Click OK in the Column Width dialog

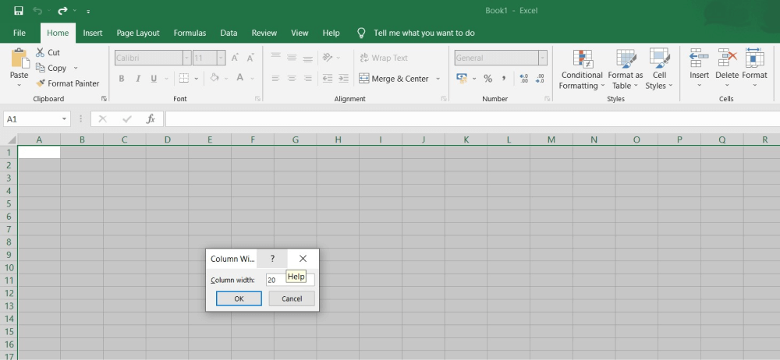[239, 298]
